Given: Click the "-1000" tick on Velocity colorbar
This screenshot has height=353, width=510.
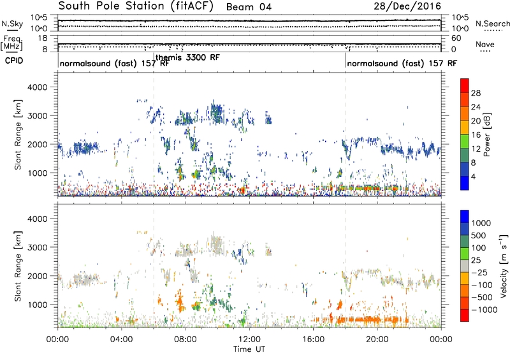Looking at the screenshot, I should pyautogui.click(x=484, y=310).
